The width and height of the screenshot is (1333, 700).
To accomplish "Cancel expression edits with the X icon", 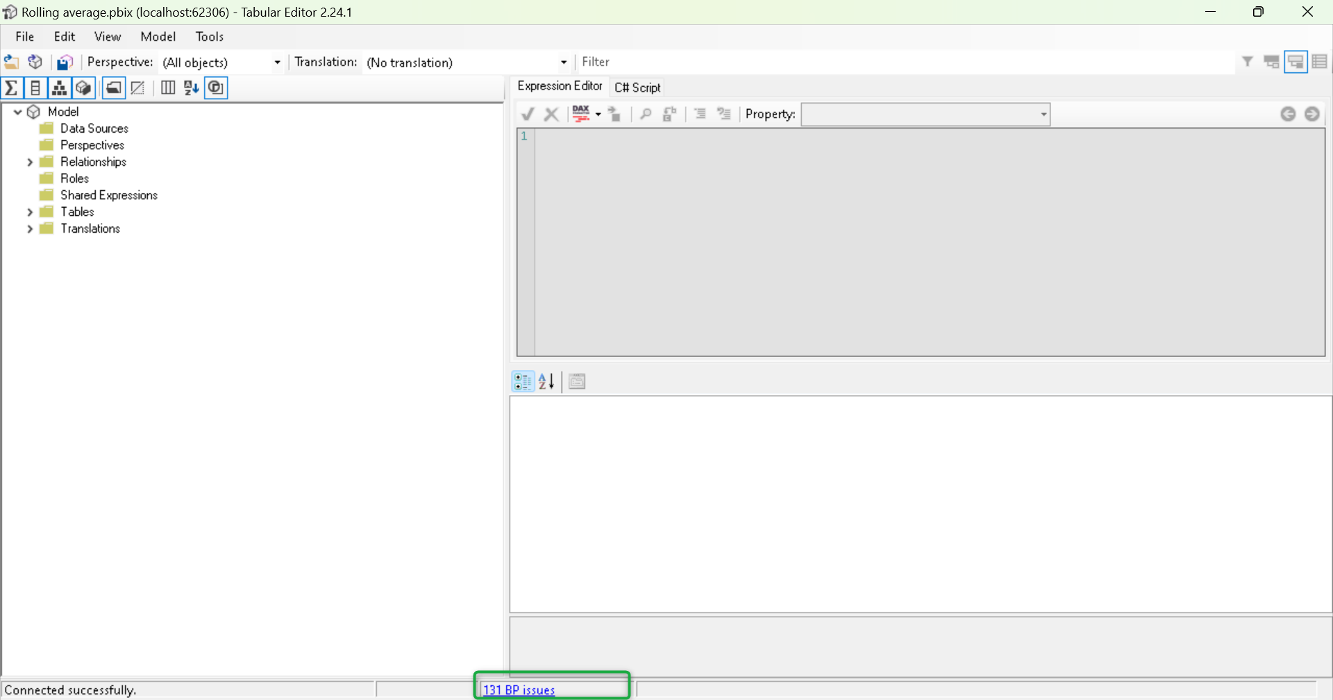I will tap(552, 114).
